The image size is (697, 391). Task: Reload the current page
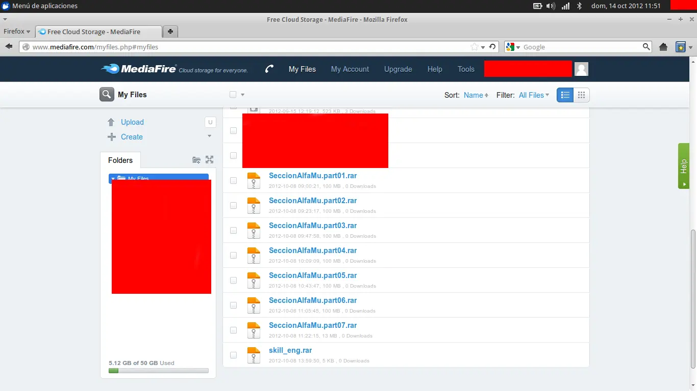tap(492, 47)
